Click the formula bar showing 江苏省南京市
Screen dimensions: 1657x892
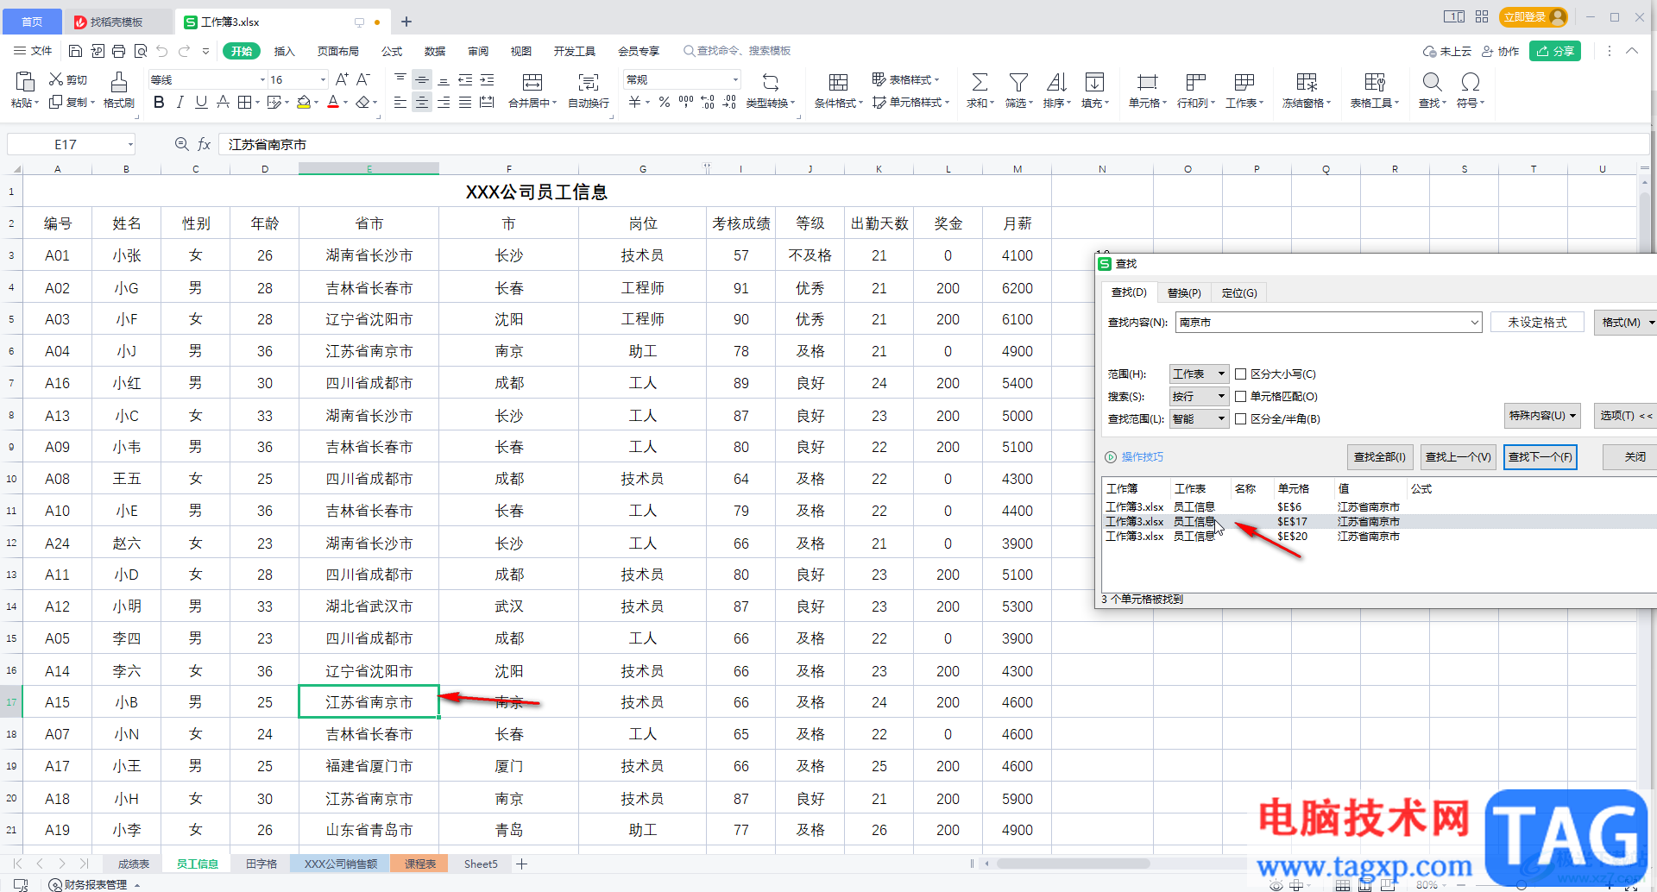pos(932,144)
